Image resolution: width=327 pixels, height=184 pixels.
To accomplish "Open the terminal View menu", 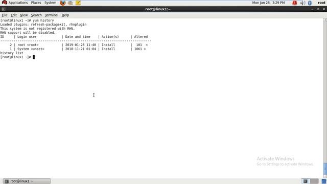I will pyautogui.click(x=24, y=15).
